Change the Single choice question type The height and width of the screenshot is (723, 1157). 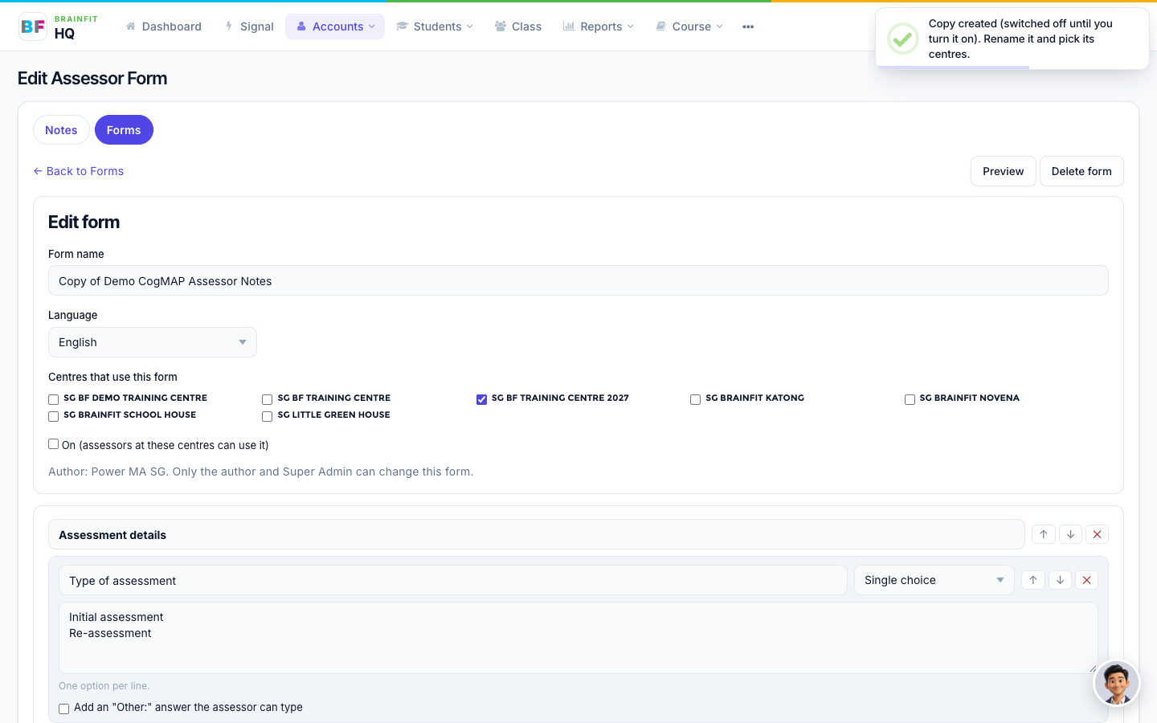point(934,580)
